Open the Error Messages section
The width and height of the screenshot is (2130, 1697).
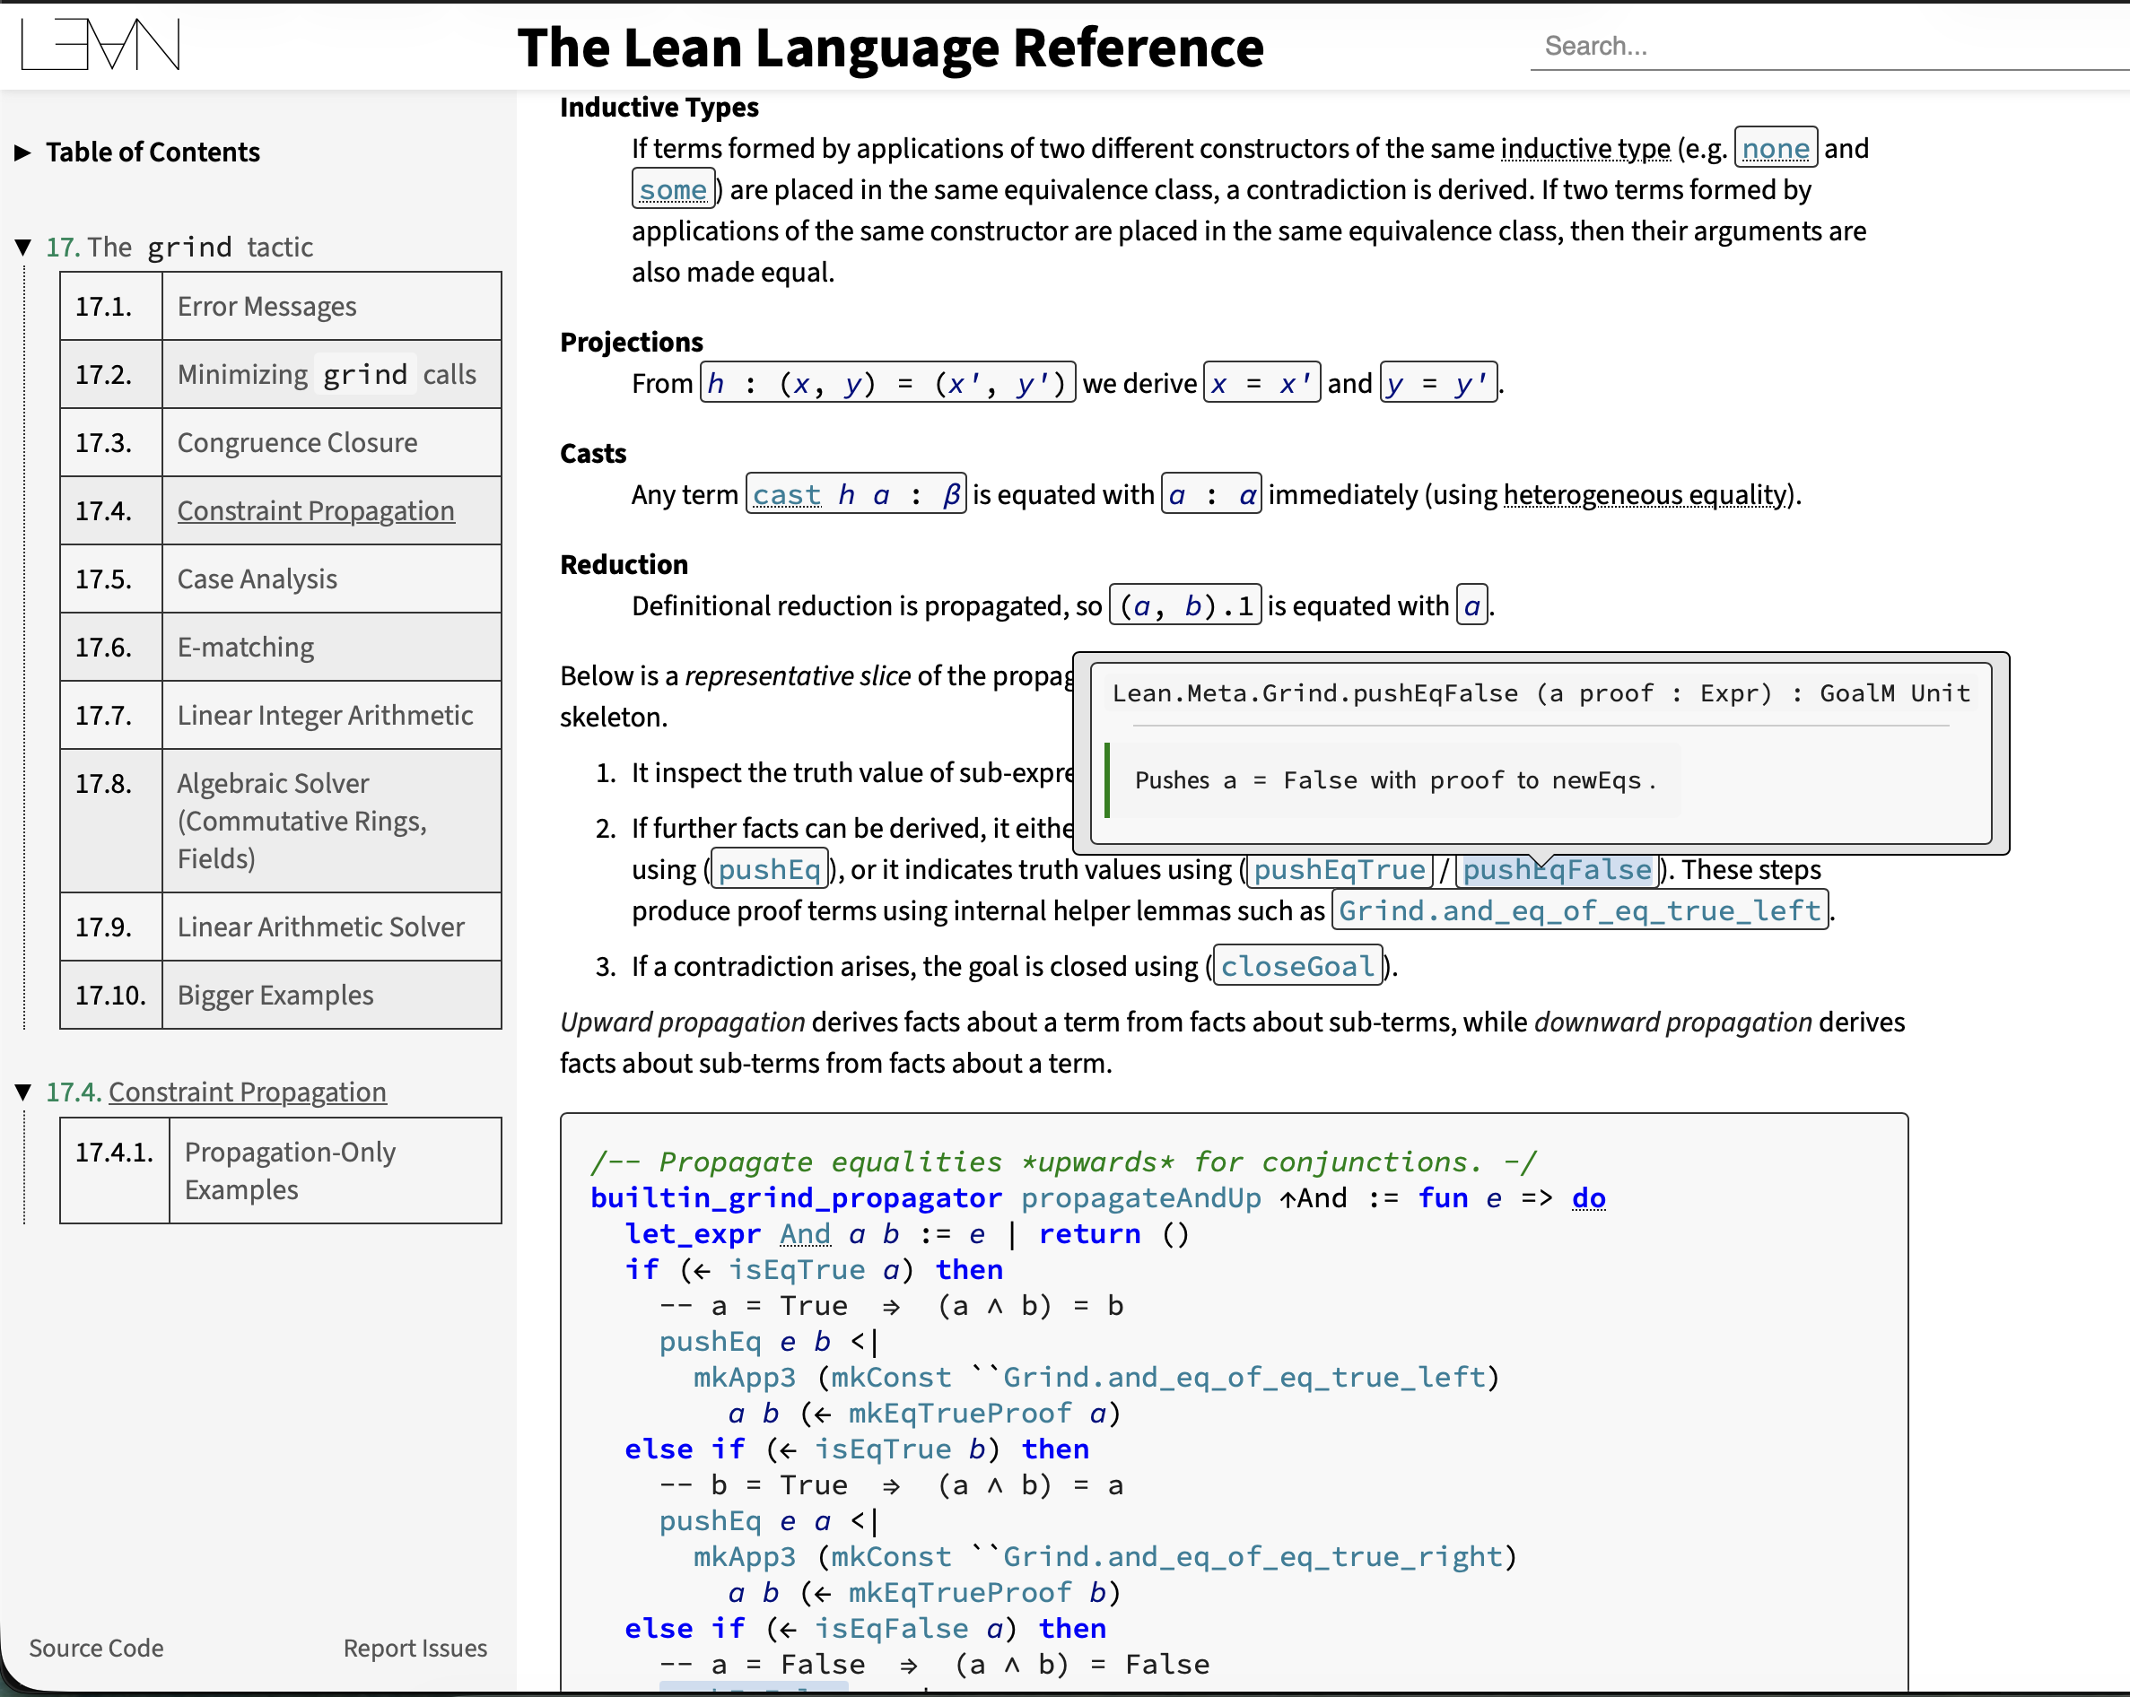266,306
